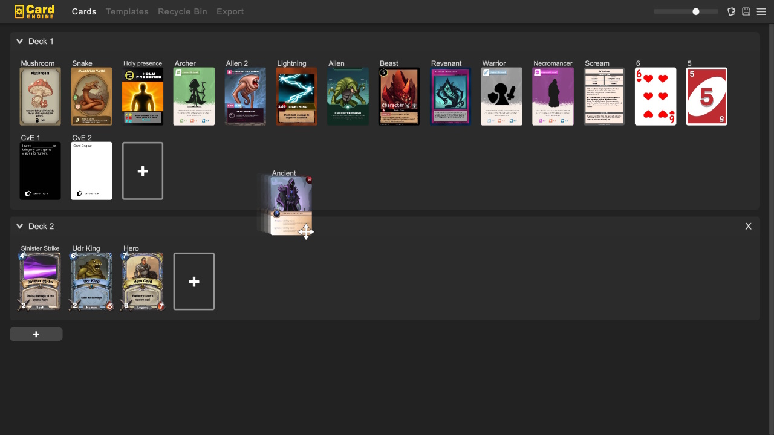Collapse Deck 1 with its chevron
The width and height of the screenshot is (774, 435).
20,42
